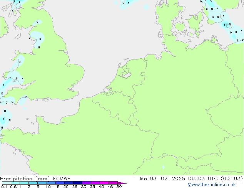
Task: Select the 5–10 mm legend color swatch
Action: [42, 183]
